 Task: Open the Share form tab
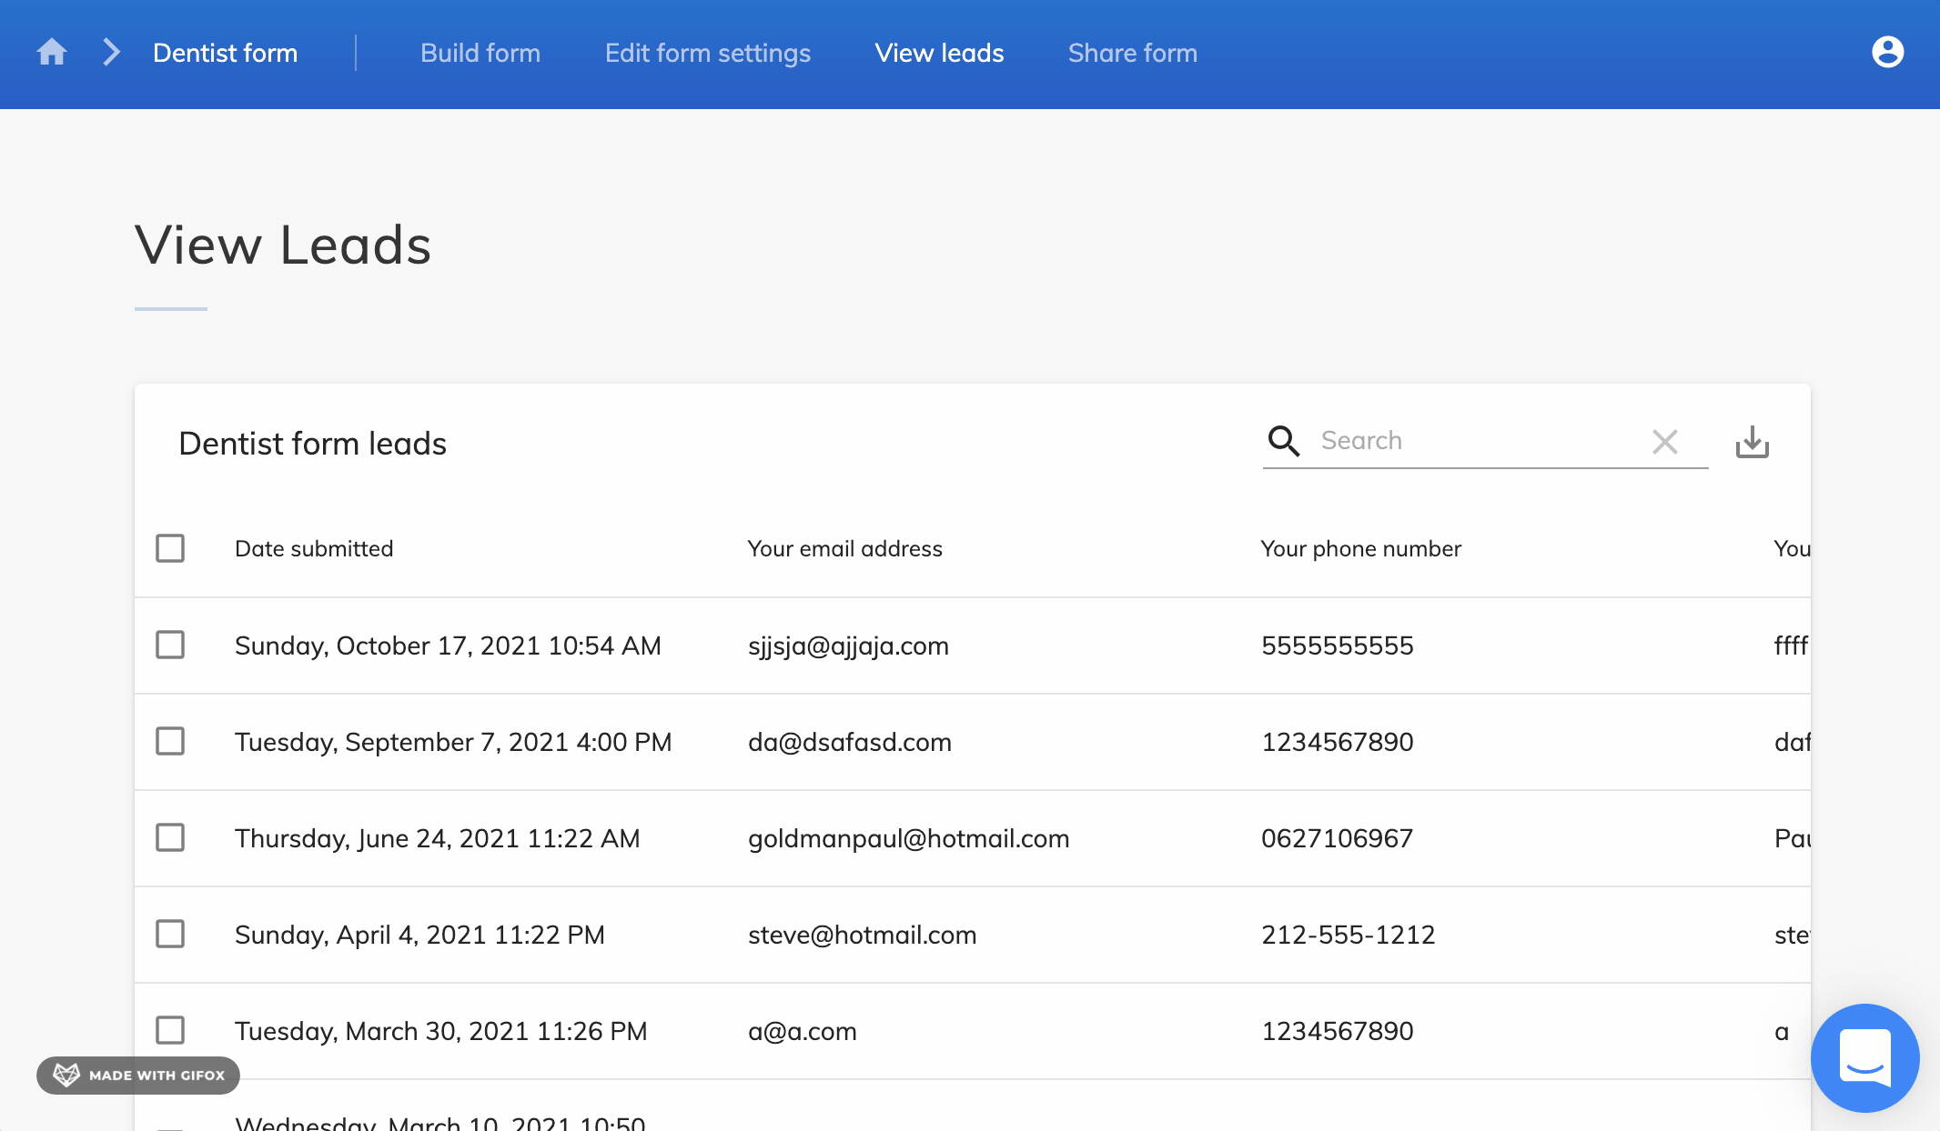(1132, 53)
